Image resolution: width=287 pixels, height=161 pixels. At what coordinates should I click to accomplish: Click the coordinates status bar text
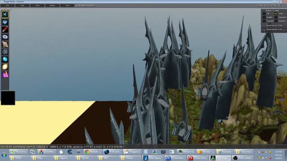coord(63,147)
